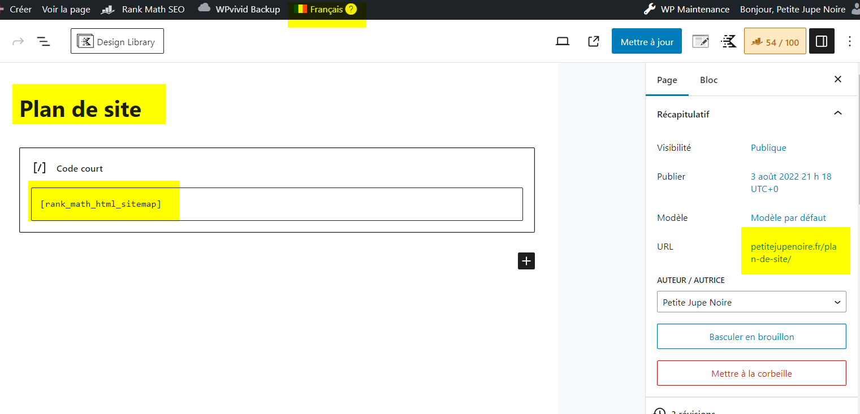Click the WP Maintenance wrench icon
Viewport: 860px width, 414px height.
(650, 10)
